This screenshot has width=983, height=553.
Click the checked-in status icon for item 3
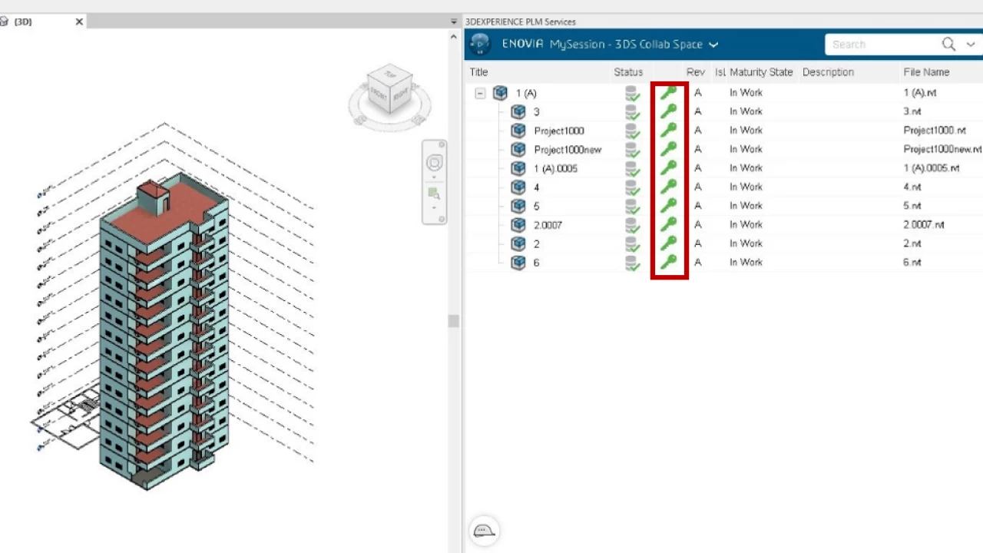[631, 111]
